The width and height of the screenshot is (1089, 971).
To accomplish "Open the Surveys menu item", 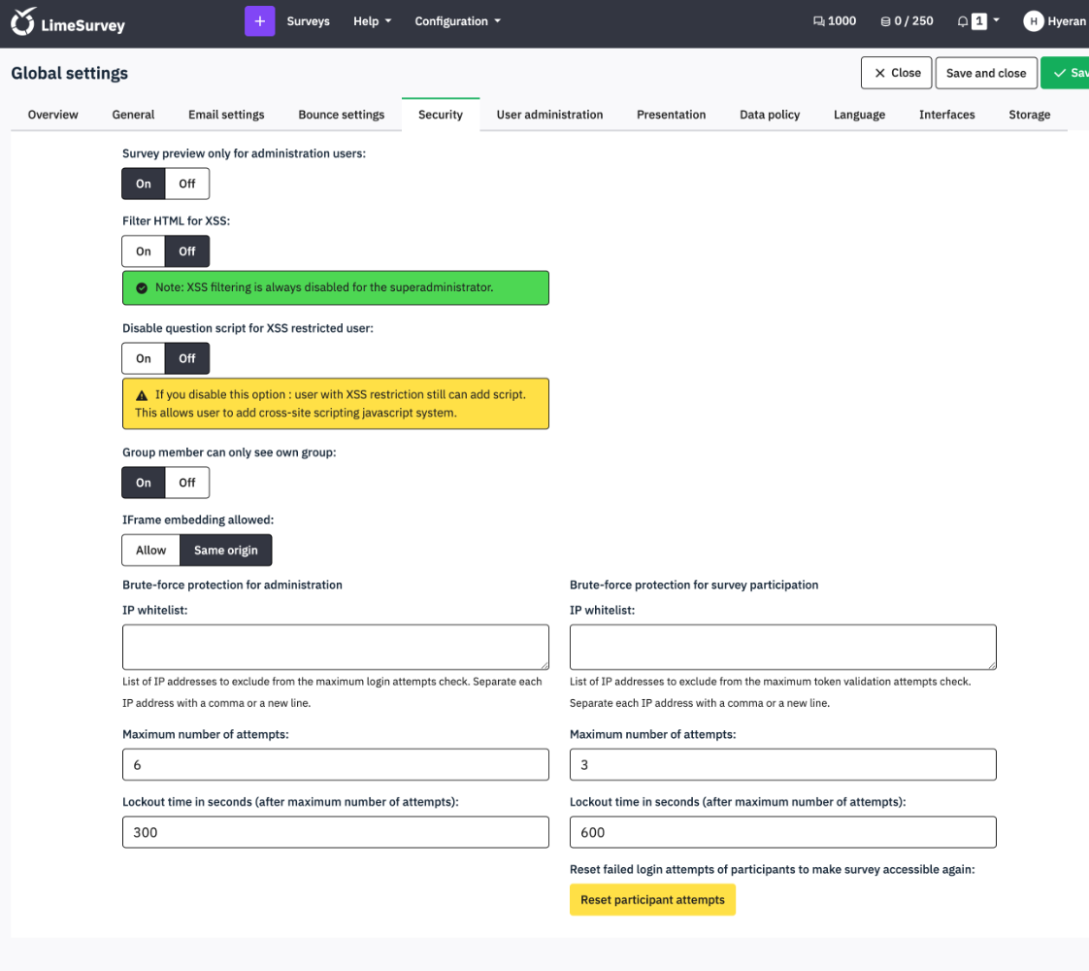I will [309, 21].
